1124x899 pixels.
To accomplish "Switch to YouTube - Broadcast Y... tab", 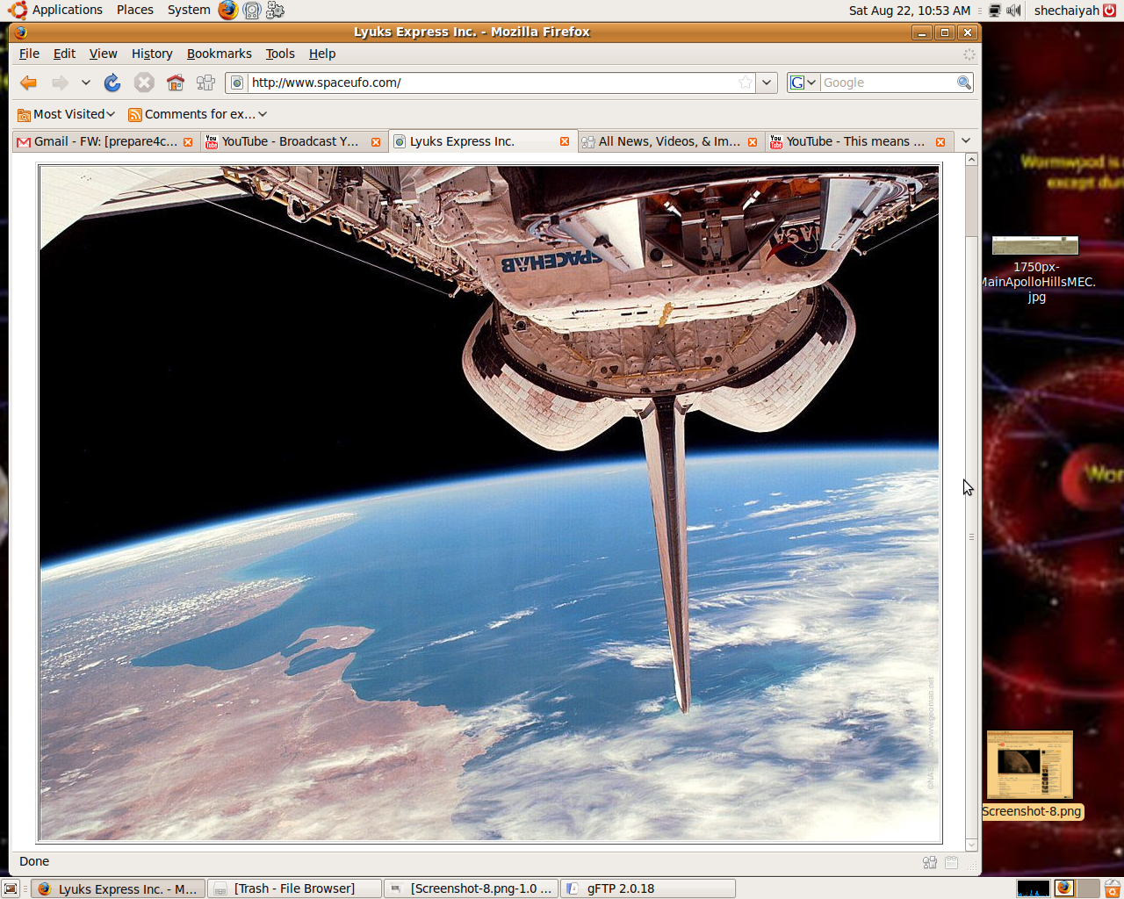I will point(293,141).
